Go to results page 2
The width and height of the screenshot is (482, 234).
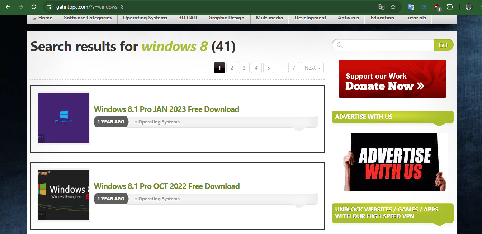tap(232, 68)
